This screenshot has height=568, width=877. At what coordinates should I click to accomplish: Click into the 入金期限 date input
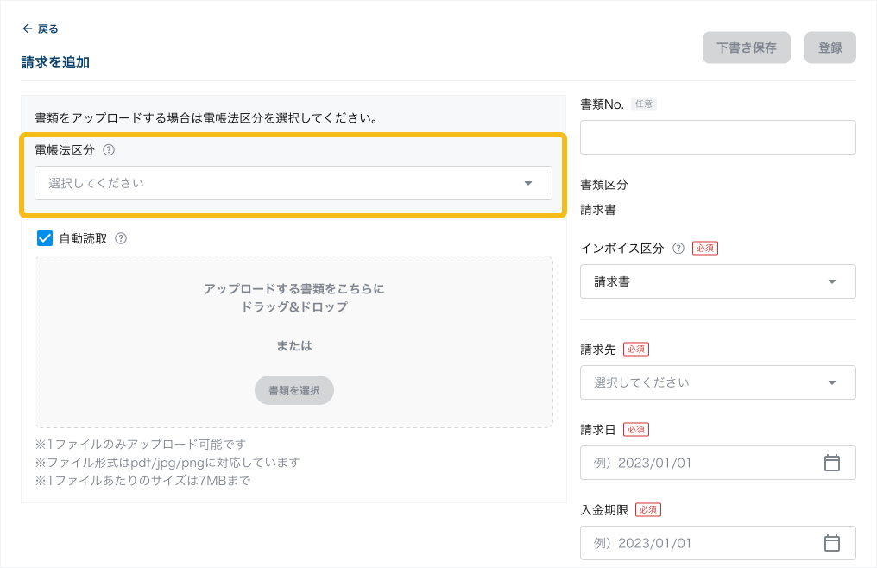point(699,543)
